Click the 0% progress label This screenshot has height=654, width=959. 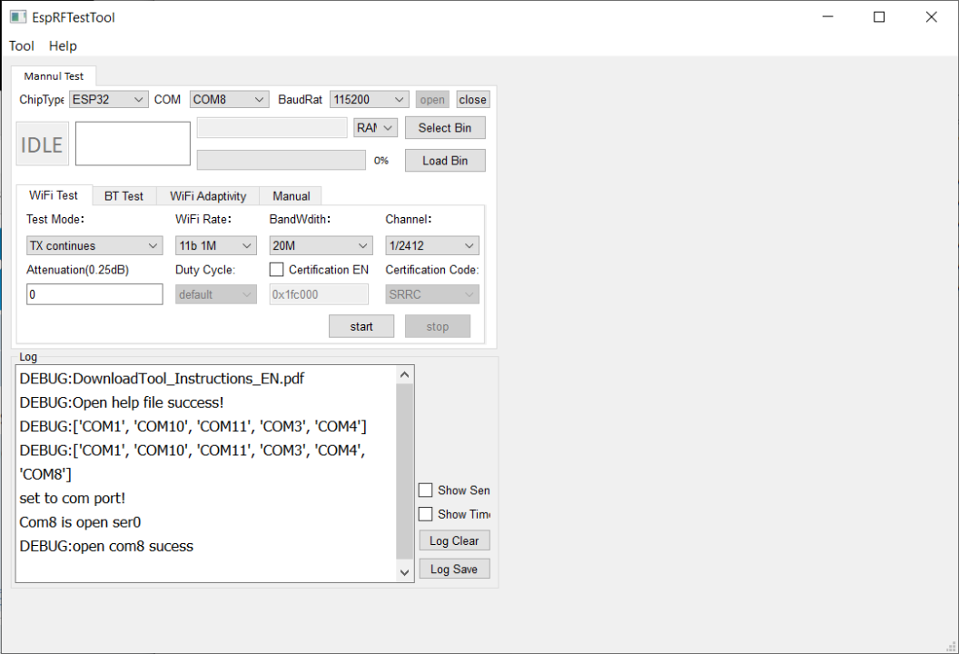click(381, 160)
